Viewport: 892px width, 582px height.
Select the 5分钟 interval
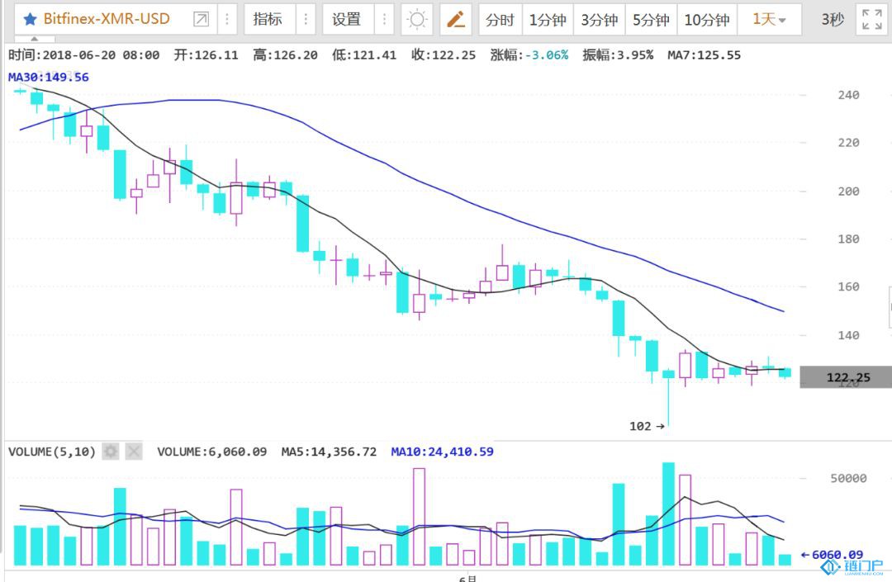(651, 20)
